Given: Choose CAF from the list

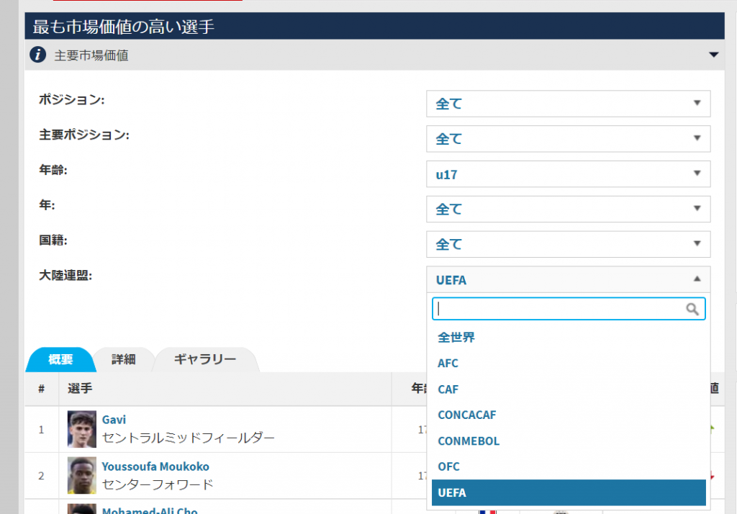Looking at the screenshot, I should pos(448,389).
